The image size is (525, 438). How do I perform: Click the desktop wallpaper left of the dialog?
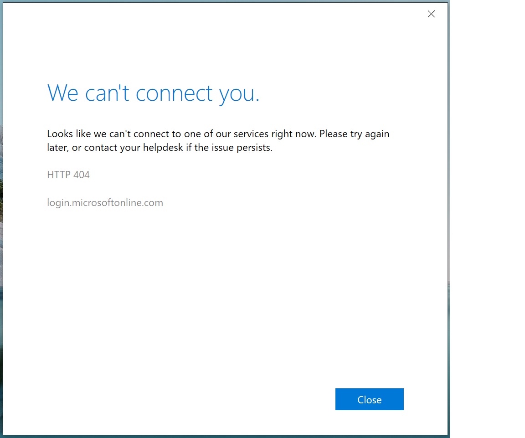[1, 228]
